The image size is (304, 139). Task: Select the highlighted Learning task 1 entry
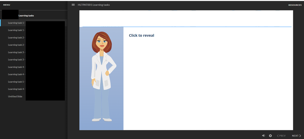pos(34,23)
